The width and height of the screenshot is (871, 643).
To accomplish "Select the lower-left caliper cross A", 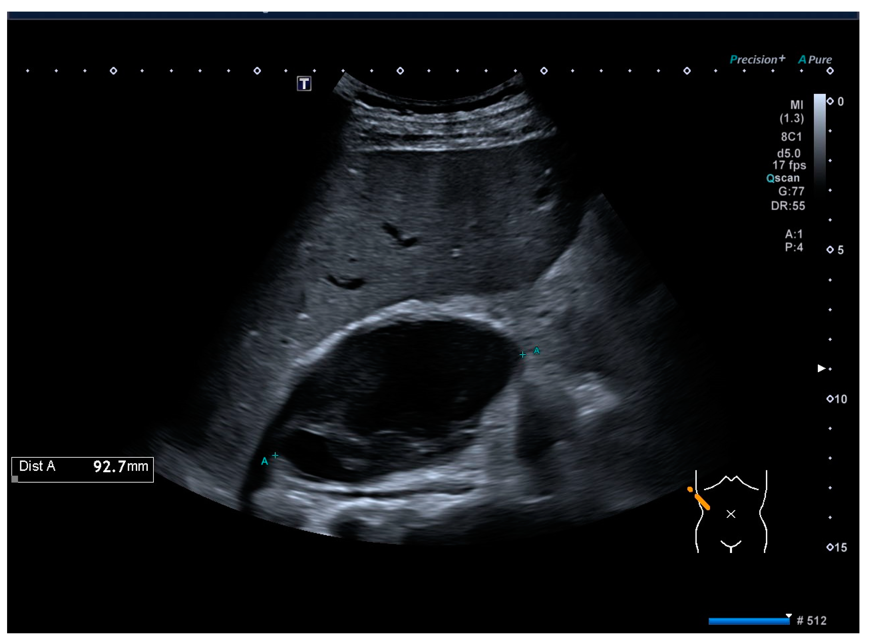I will pos(275,455).
